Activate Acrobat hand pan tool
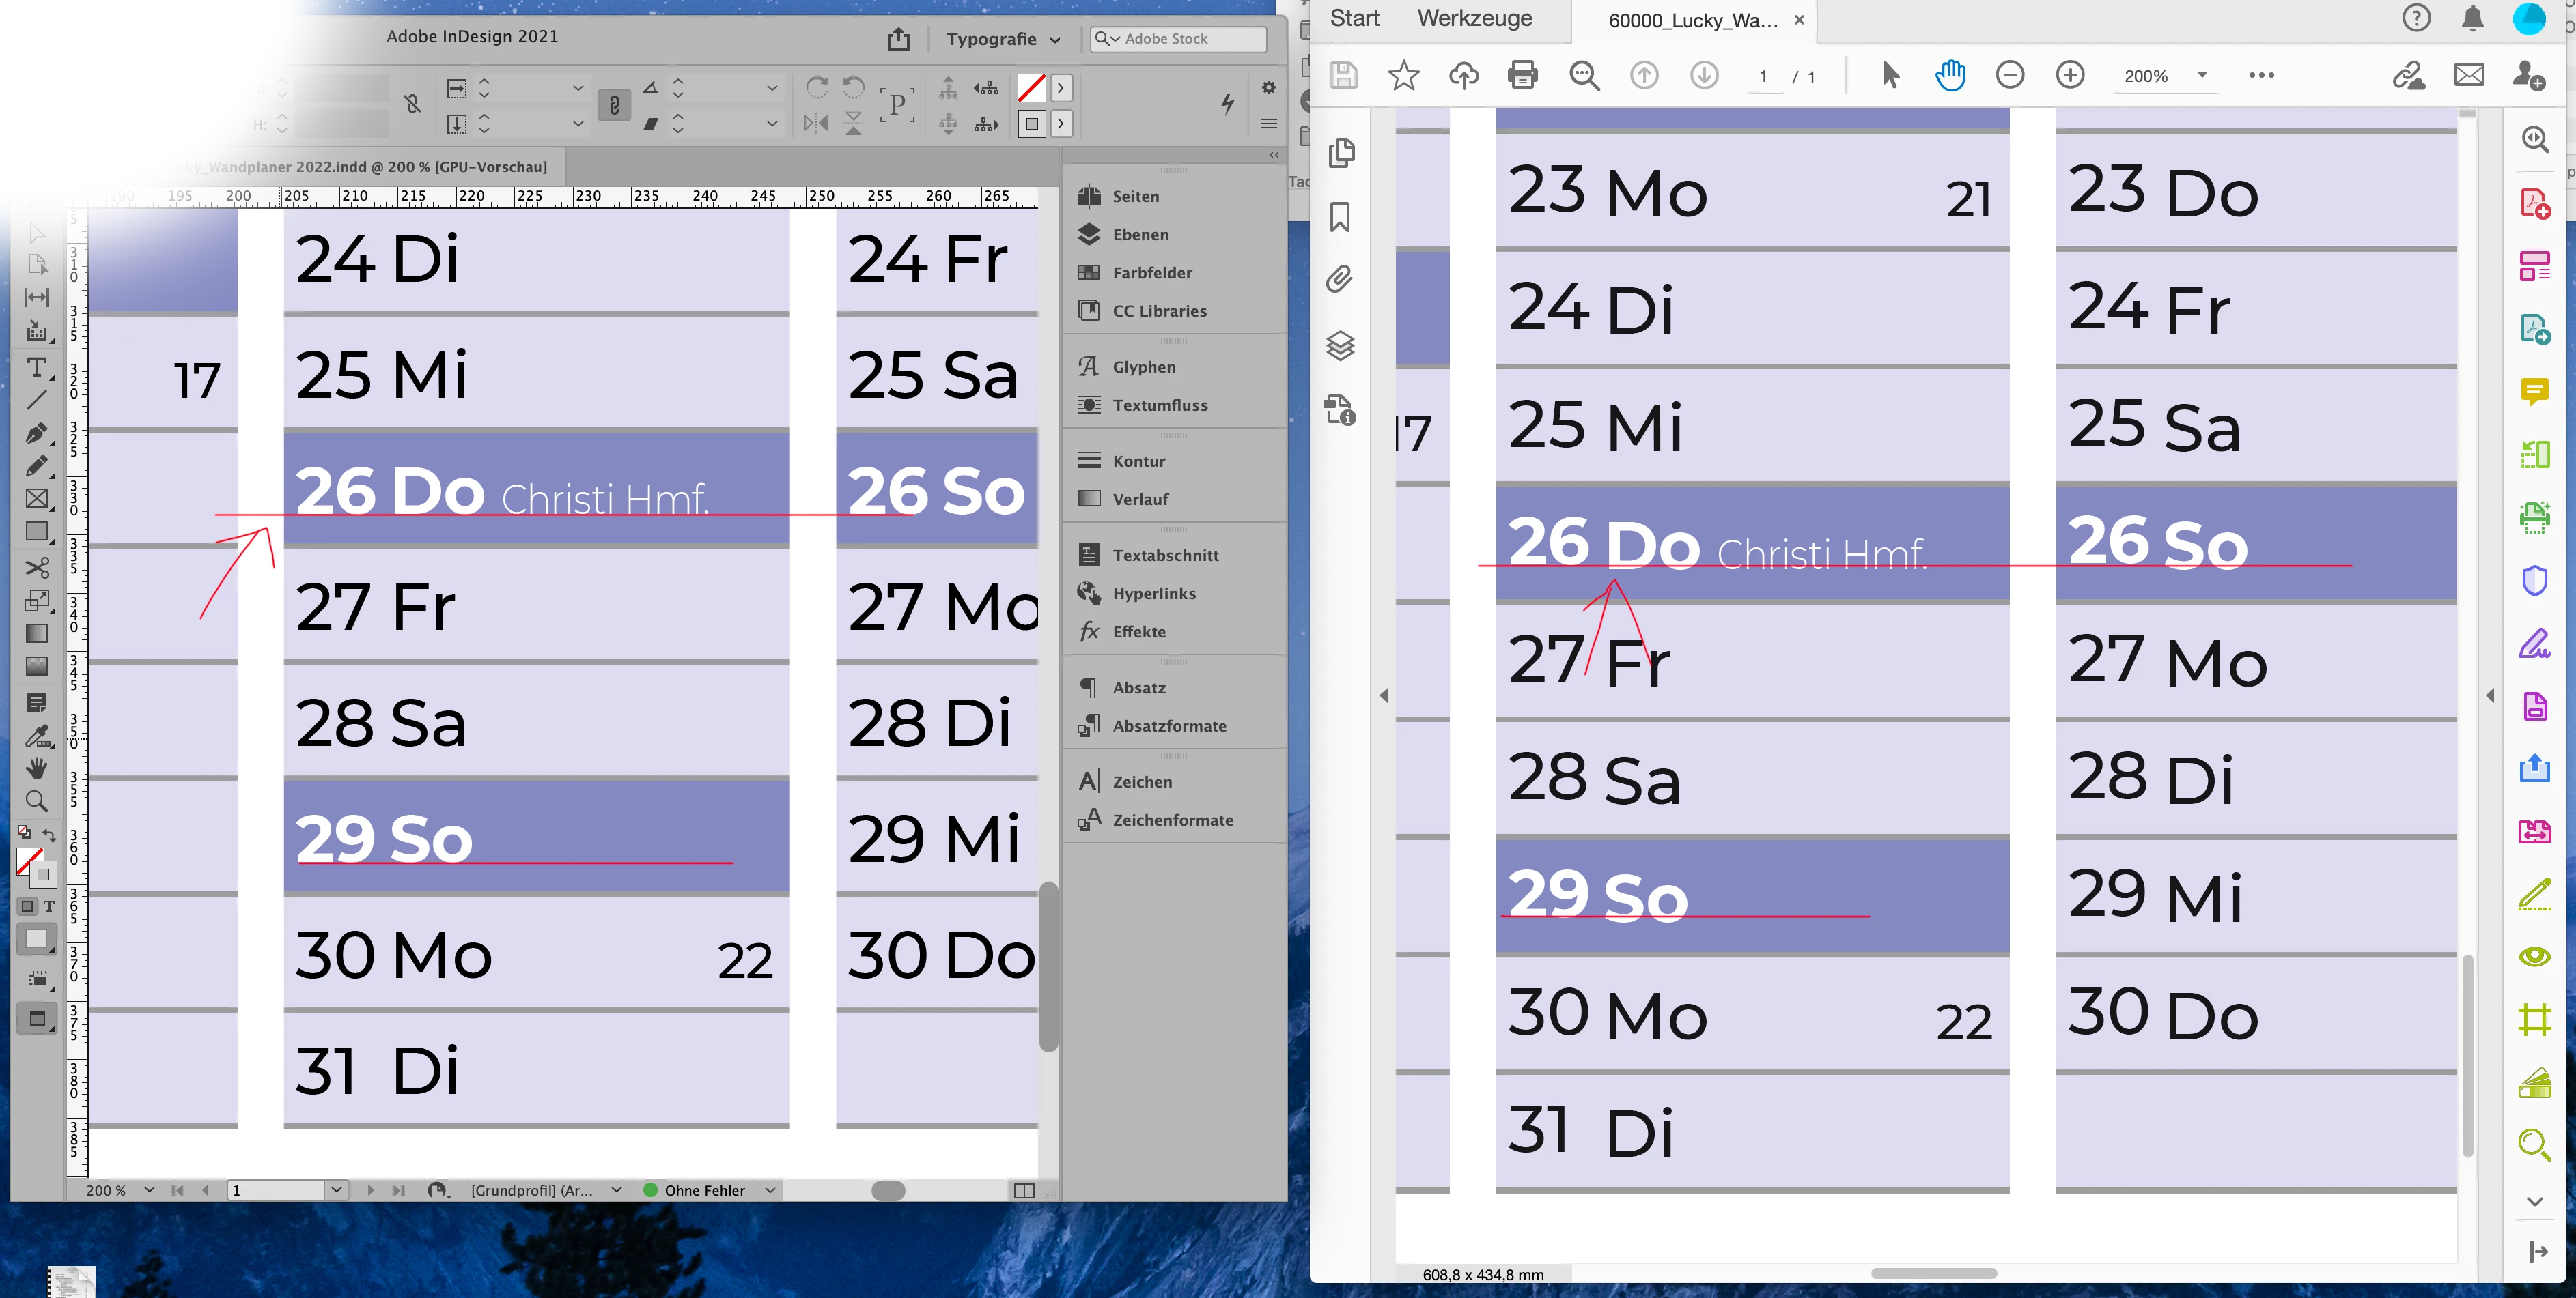 click(x=1950, y=75)
